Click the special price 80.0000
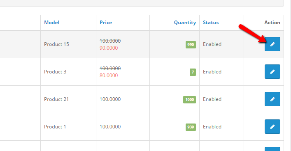The height and width of the screenshot is (151, 291). coord(109,75)
